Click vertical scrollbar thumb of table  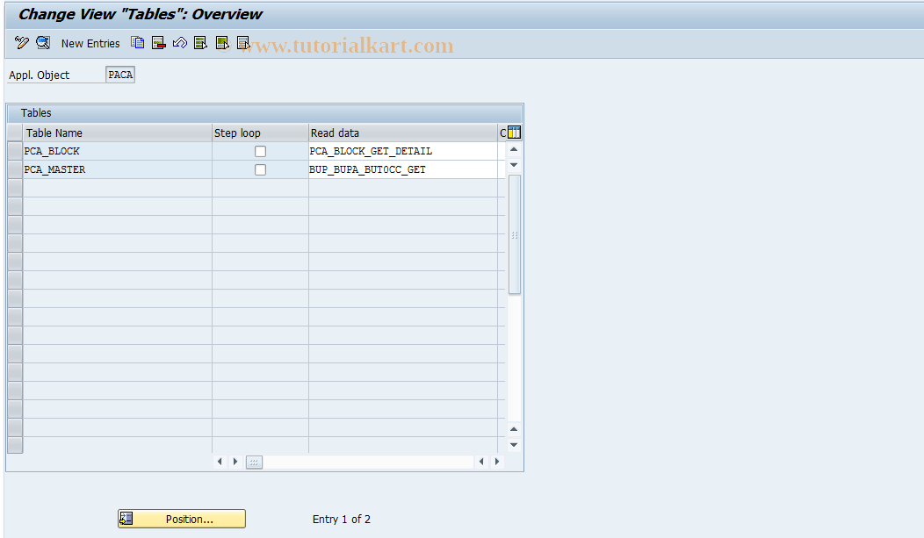pyautogui.click(x=514, y=234)
